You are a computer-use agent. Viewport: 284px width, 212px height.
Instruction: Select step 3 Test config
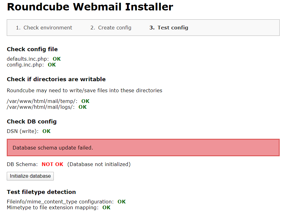pyautogui.click(x=169, y=27)
